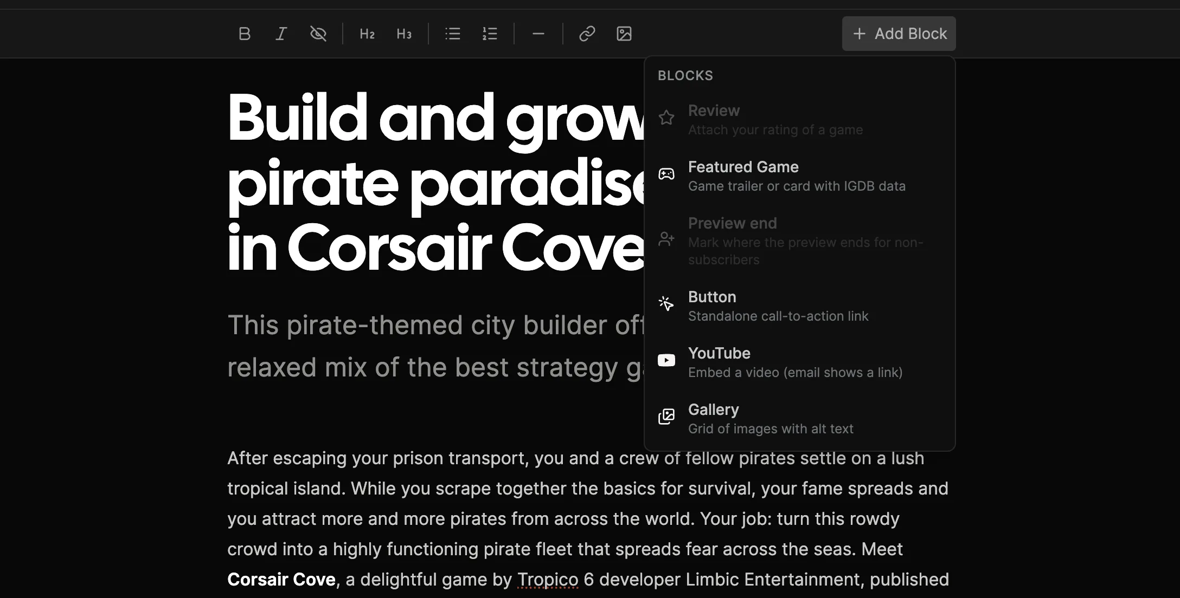1180x598 pixels.
Task: Select the Featured Game block
Action: pyautogui.click(x=799, y=176)
